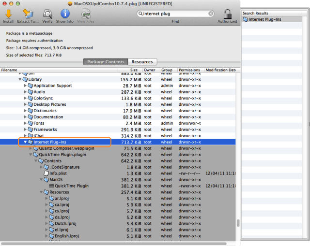This screenshot has width=310, height=246.
Task: Select the English.lproj folder icon
Action: 51,236
